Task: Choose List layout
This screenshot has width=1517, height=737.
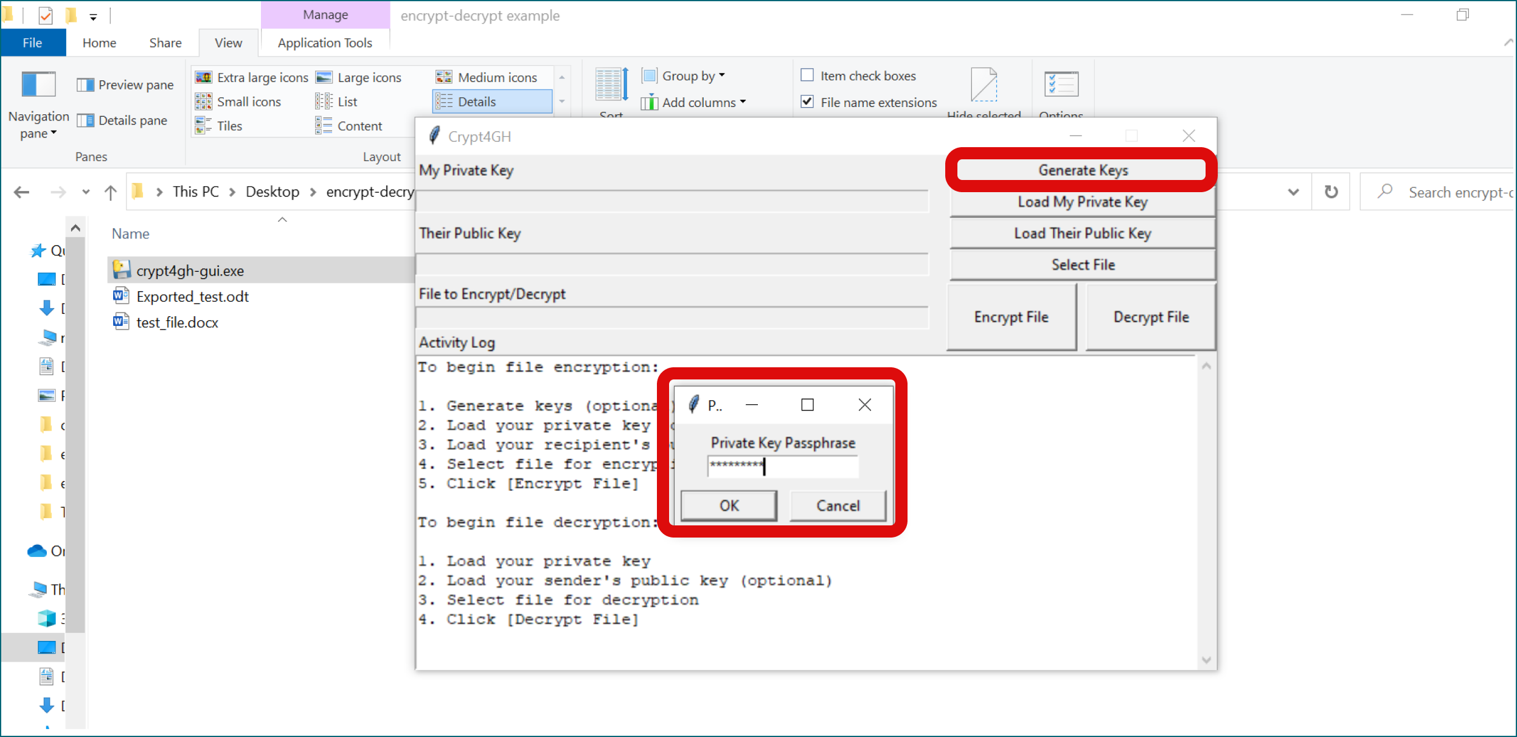Action: [x=336, y=102]
